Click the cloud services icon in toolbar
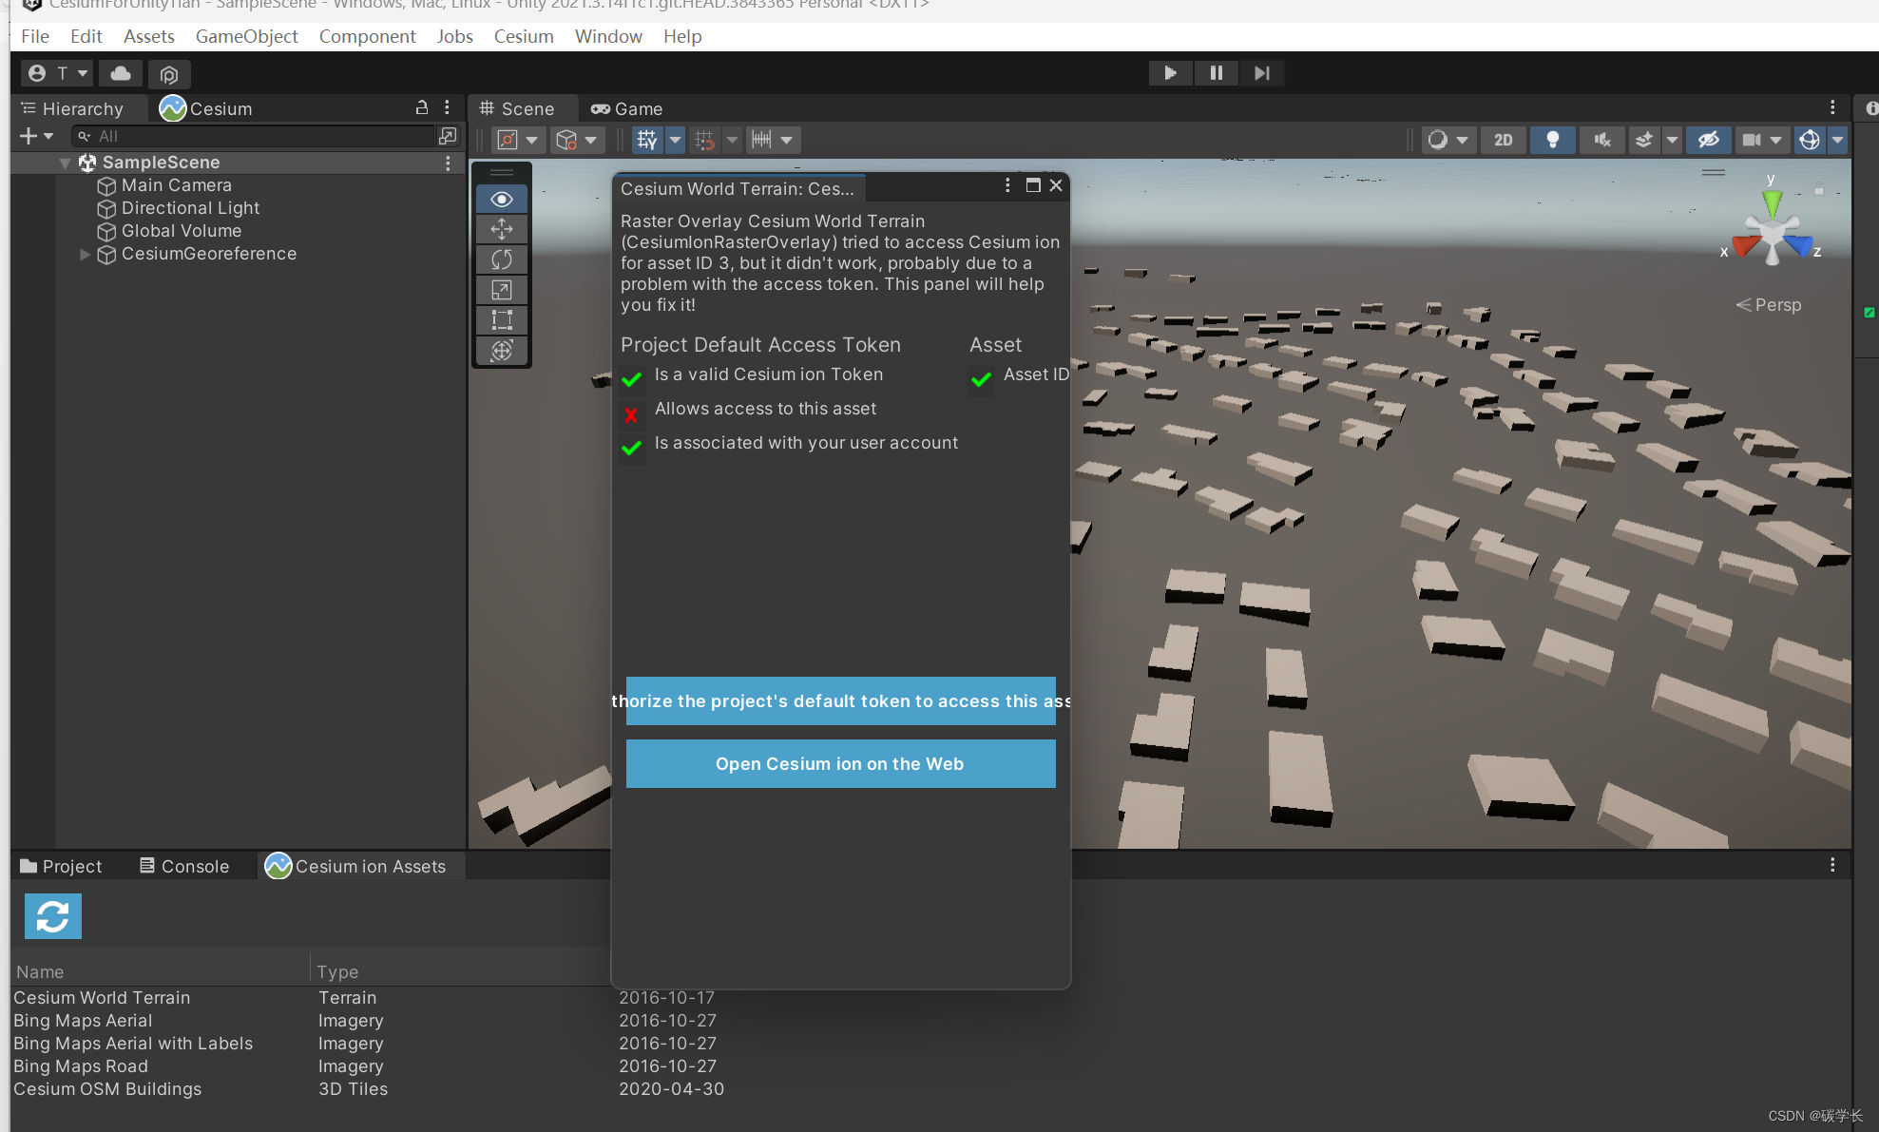 point(121,73)
